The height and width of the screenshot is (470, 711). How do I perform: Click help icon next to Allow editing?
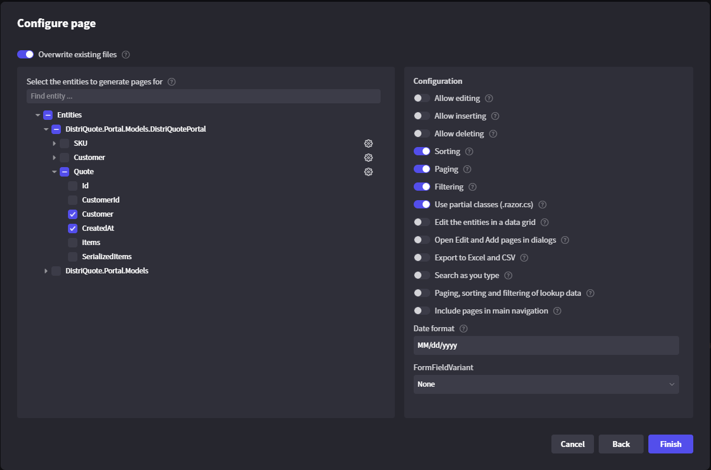click(489, 99)
